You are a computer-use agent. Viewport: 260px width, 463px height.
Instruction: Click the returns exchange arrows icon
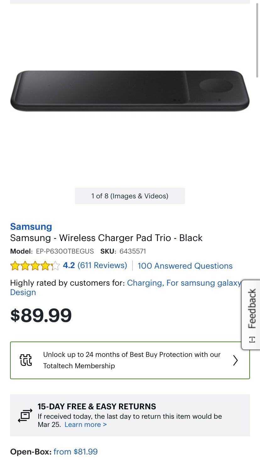tap(25, 415)
